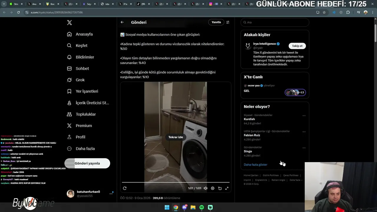Replay video with circular arrow control
Viewport: 377px width, 212px height.
(x=125, y=188)
